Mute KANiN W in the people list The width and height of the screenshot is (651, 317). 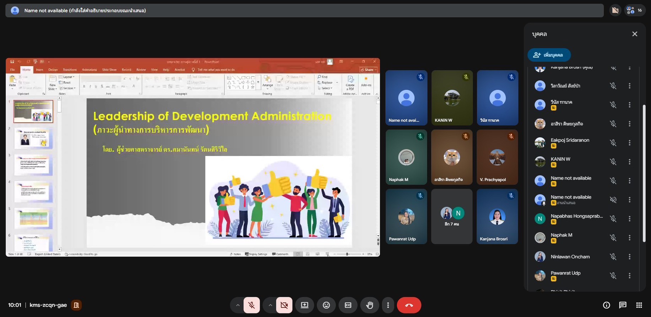tap(613, 162)
